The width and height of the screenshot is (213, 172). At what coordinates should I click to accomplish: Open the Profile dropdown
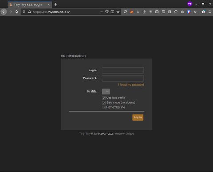click(106, 91)
